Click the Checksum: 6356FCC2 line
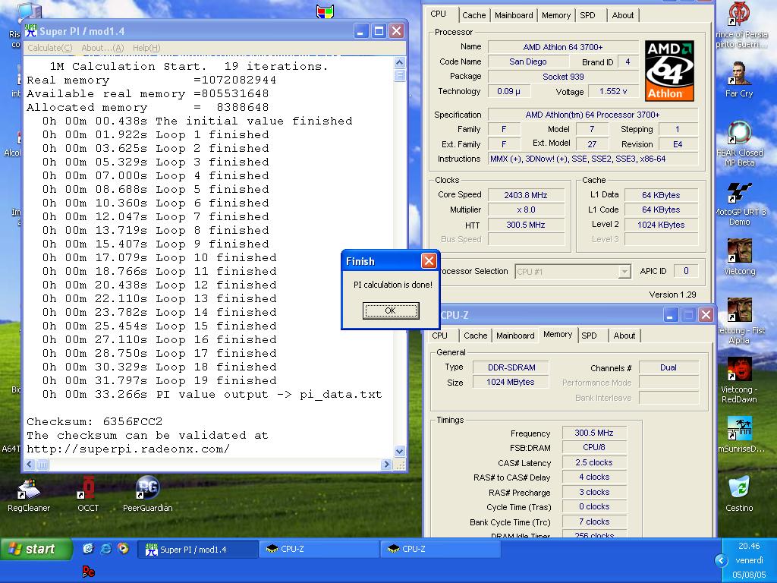The height and width of the screenshot is (583, 777). click(95, 421)
